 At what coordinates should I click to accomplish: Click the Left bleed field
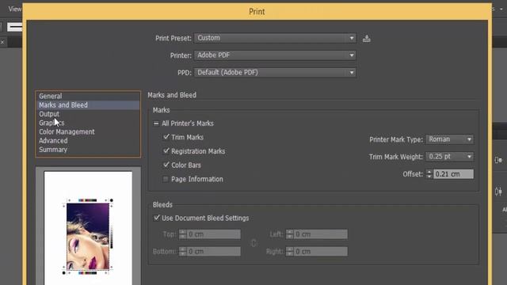point(320,234)
